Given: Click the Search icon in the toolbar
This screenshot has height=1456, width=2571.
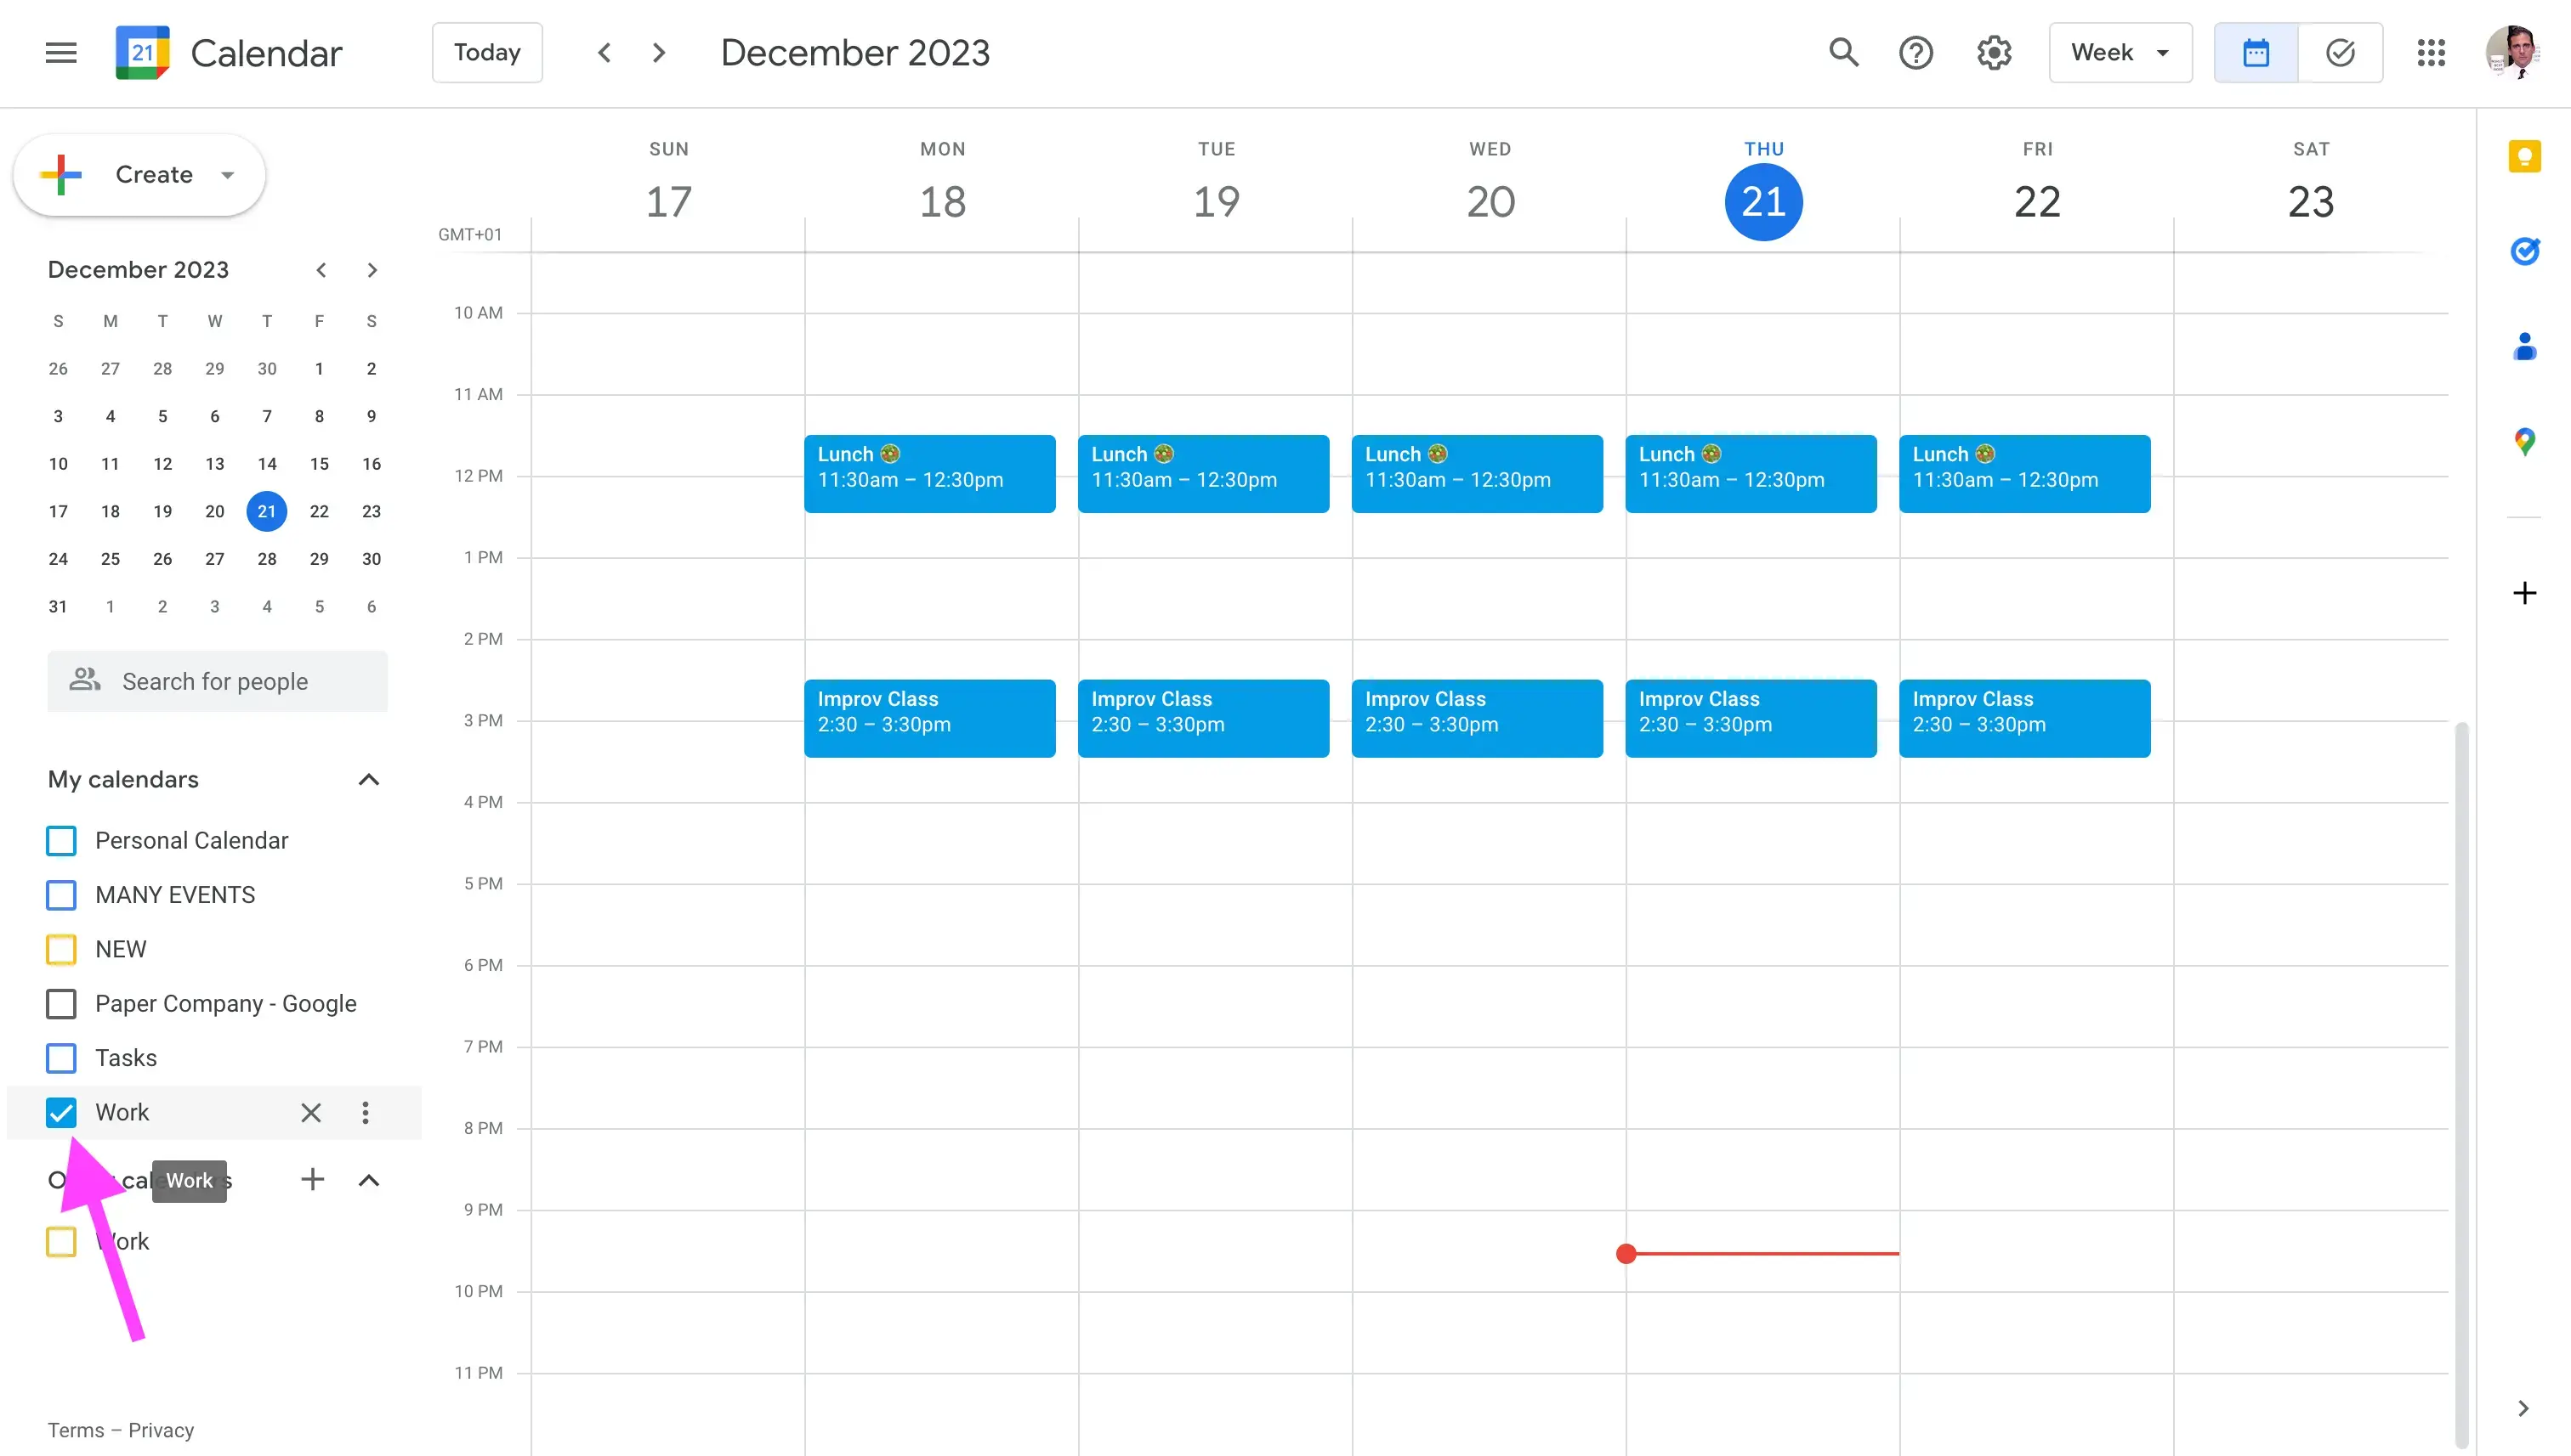Looking at the screenshot, I should tap(1843, 51).
